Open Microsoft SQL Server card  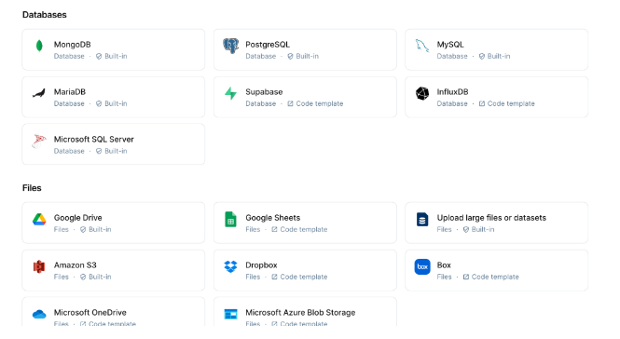click(x=114, y=144)
